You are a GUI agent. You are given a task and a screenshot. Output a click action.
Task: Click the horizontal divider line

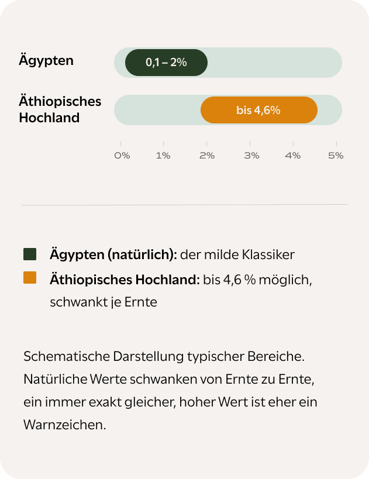185,205
